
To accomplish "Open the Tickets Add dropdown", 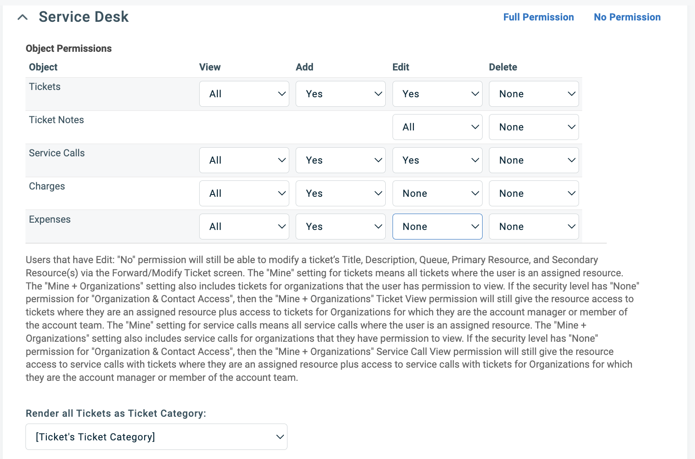I will (x=340, y=94).
